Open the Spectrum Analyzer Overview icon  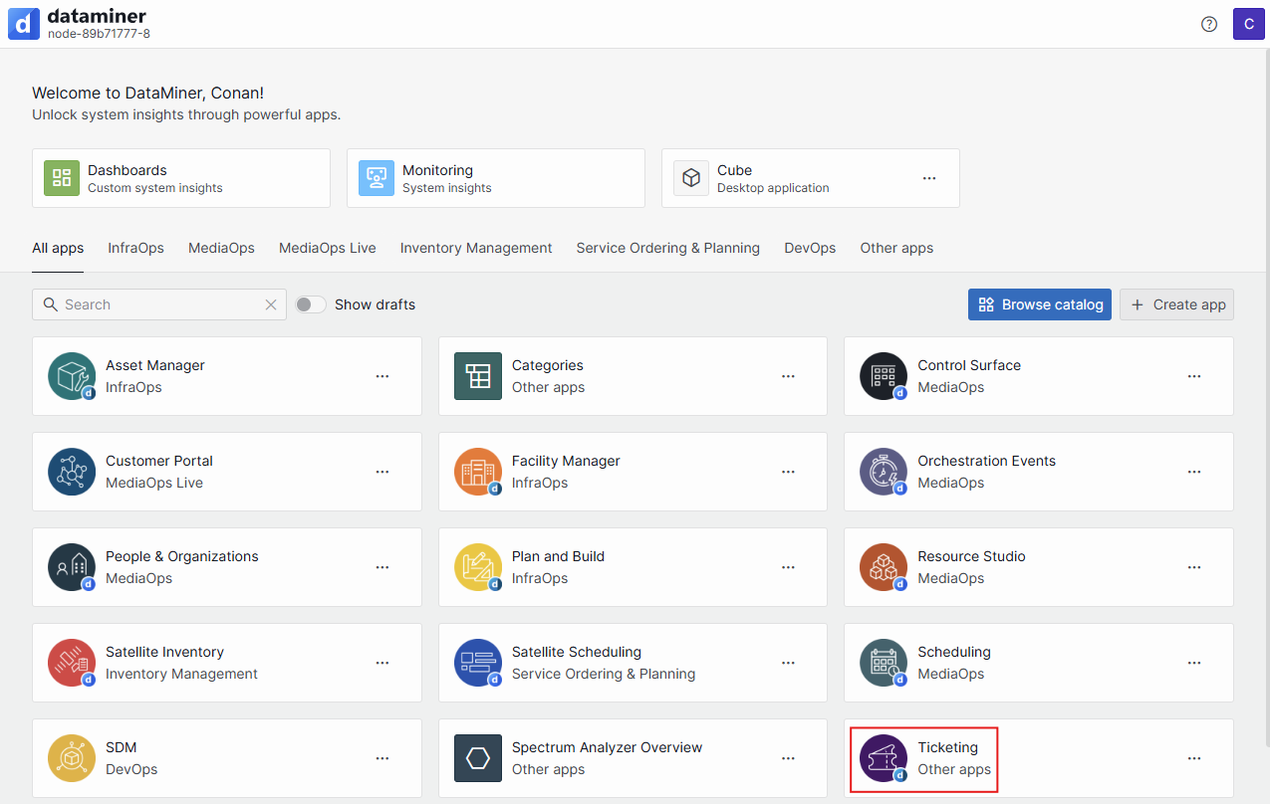(x=478, y=758)
